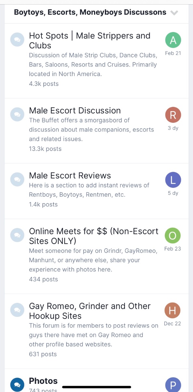Screen dimensions: 193x392
Task: Click the chat bubble icon beside Gay Romeo forum
Action: [x=17, y=310]
